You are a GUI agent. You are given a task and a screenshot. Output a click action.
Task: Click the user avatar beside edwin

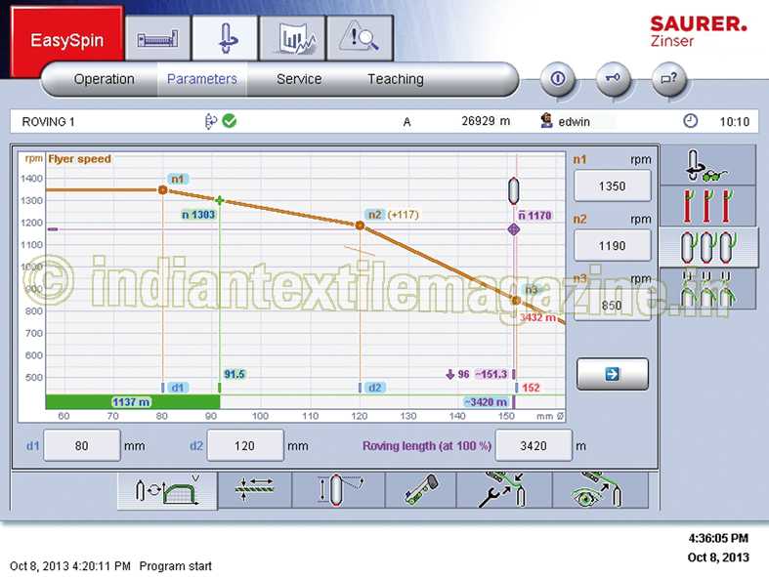point(546,121)
